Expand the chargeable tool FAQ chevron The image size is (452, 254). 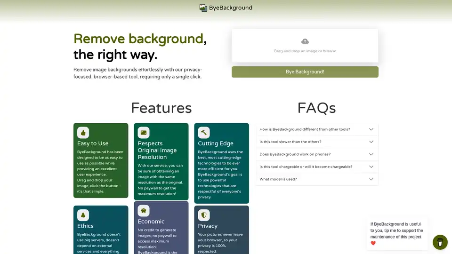[371, 167]
